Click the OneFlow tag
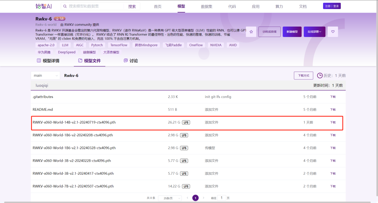The height and width of the screenshot is (203, 378). click(x=196, y=45)
